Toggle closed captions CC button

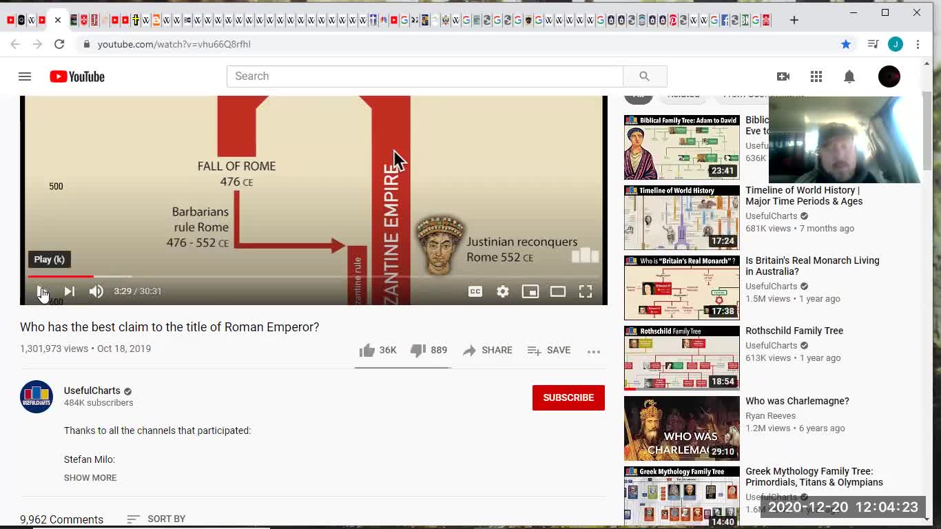(x=475, y=291)
